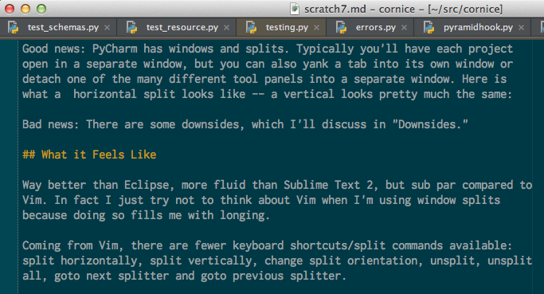
Task: Click the text 'horizontal split looks like'
Action: 159,94
